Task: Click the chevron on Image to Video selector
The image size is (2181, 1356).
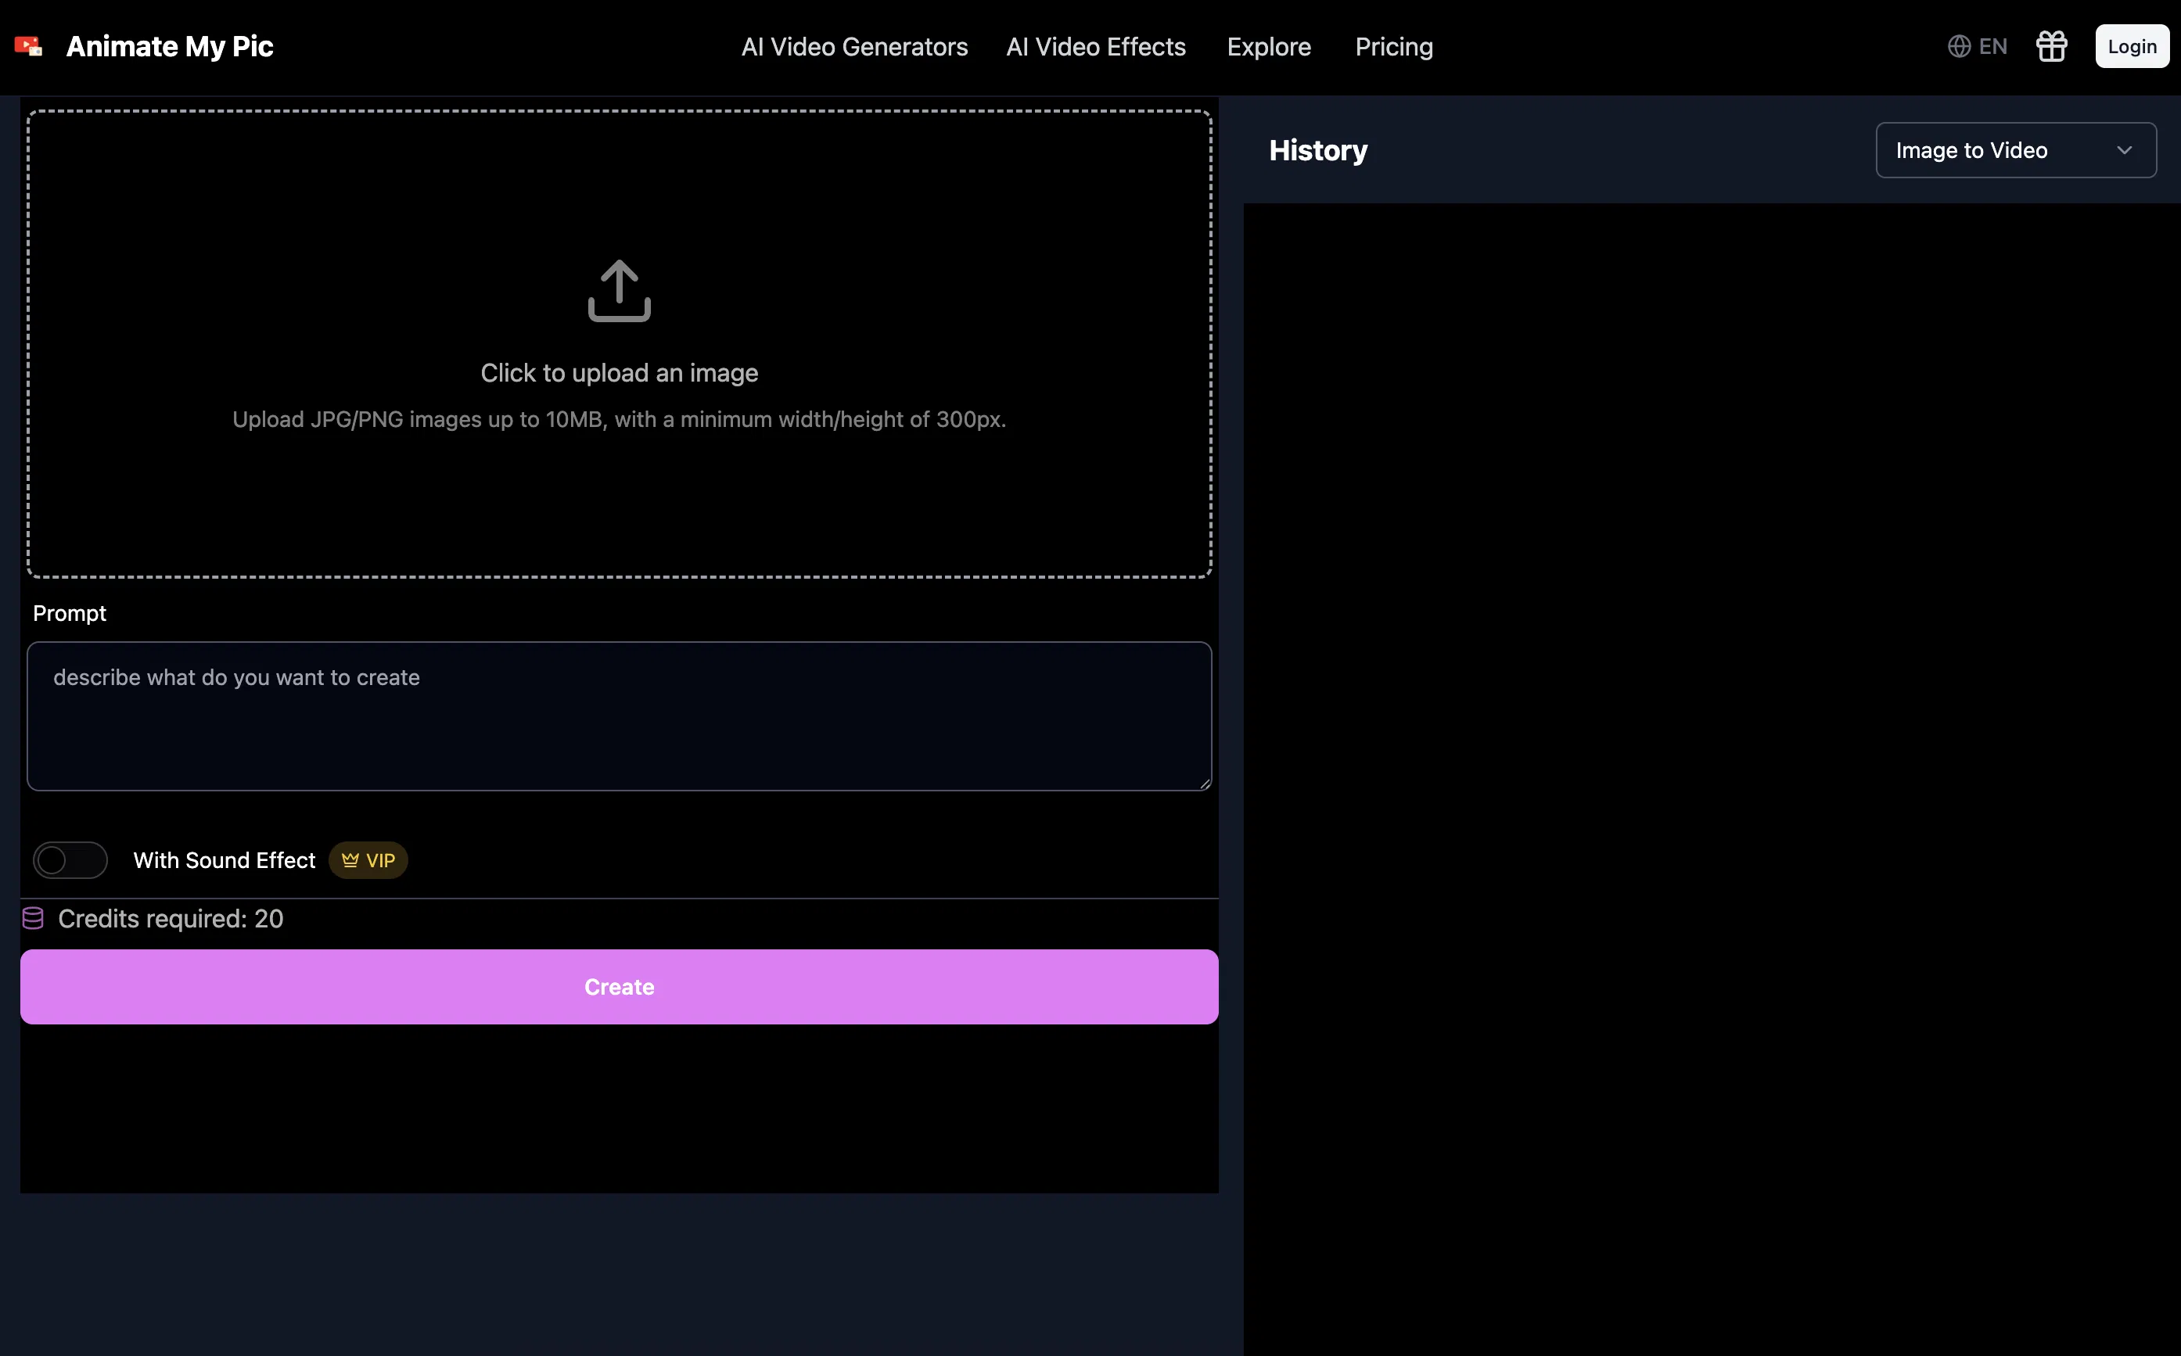Action: 2125,150
